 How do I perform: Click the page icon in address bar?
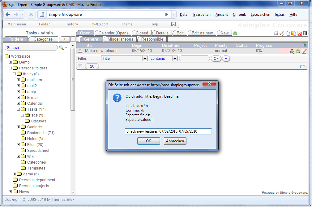(42, 14)
